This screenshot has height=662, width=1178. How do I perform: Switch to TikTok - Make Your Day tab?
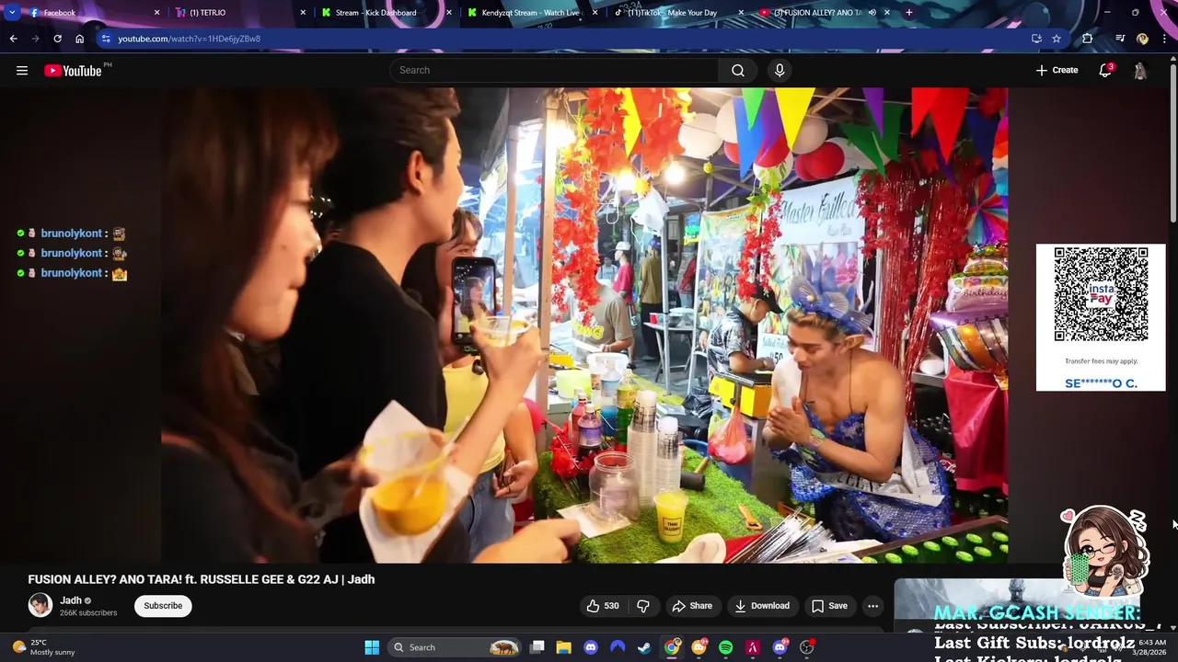pos(678,13)
